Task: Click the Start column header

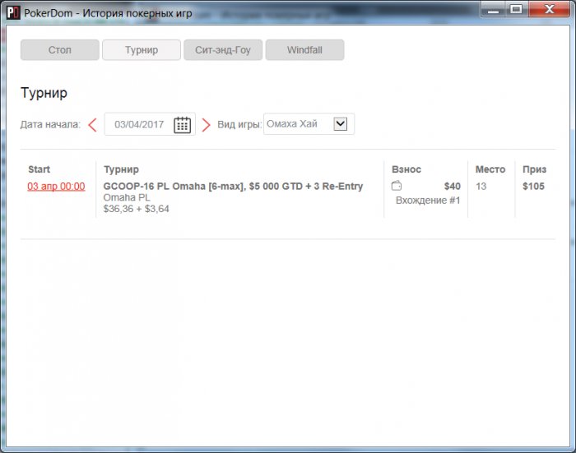Action: 39,169
